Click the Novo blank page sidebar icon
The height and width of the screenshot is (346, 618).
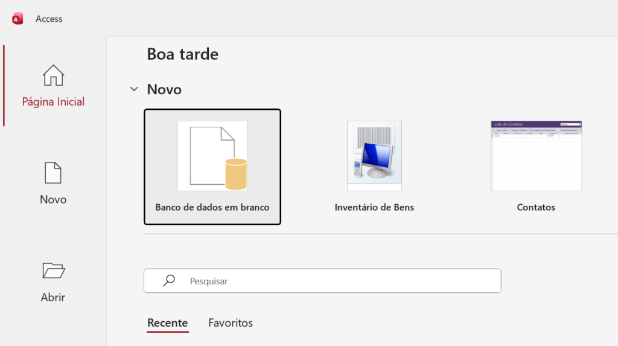click(53, 173)
